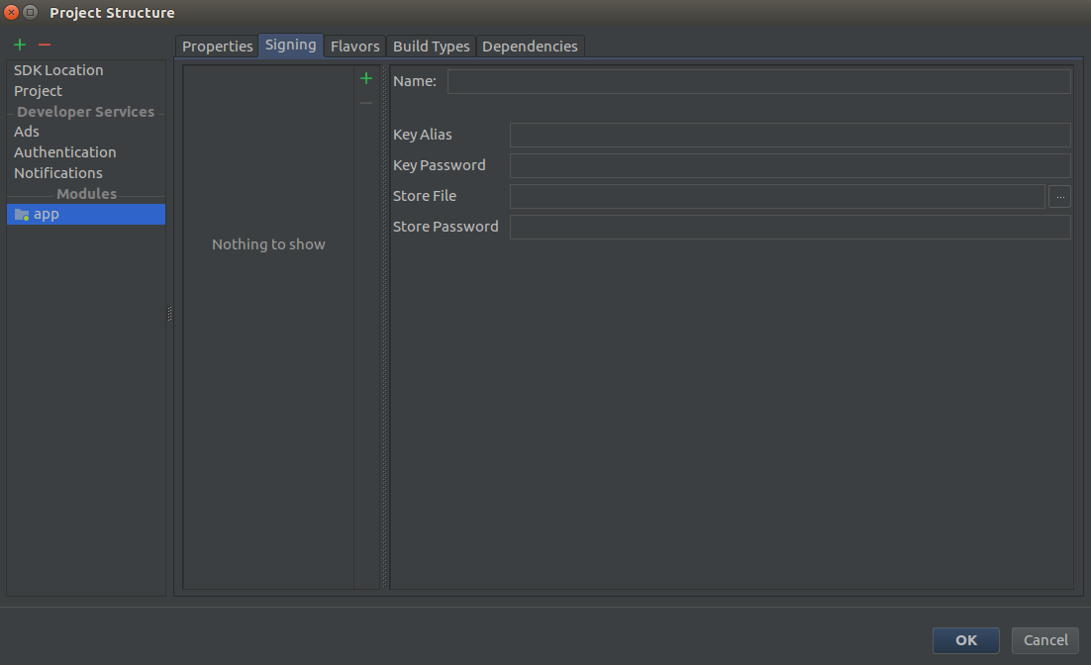
Task: Confirm with the OK button
Action: pos(965,640)
